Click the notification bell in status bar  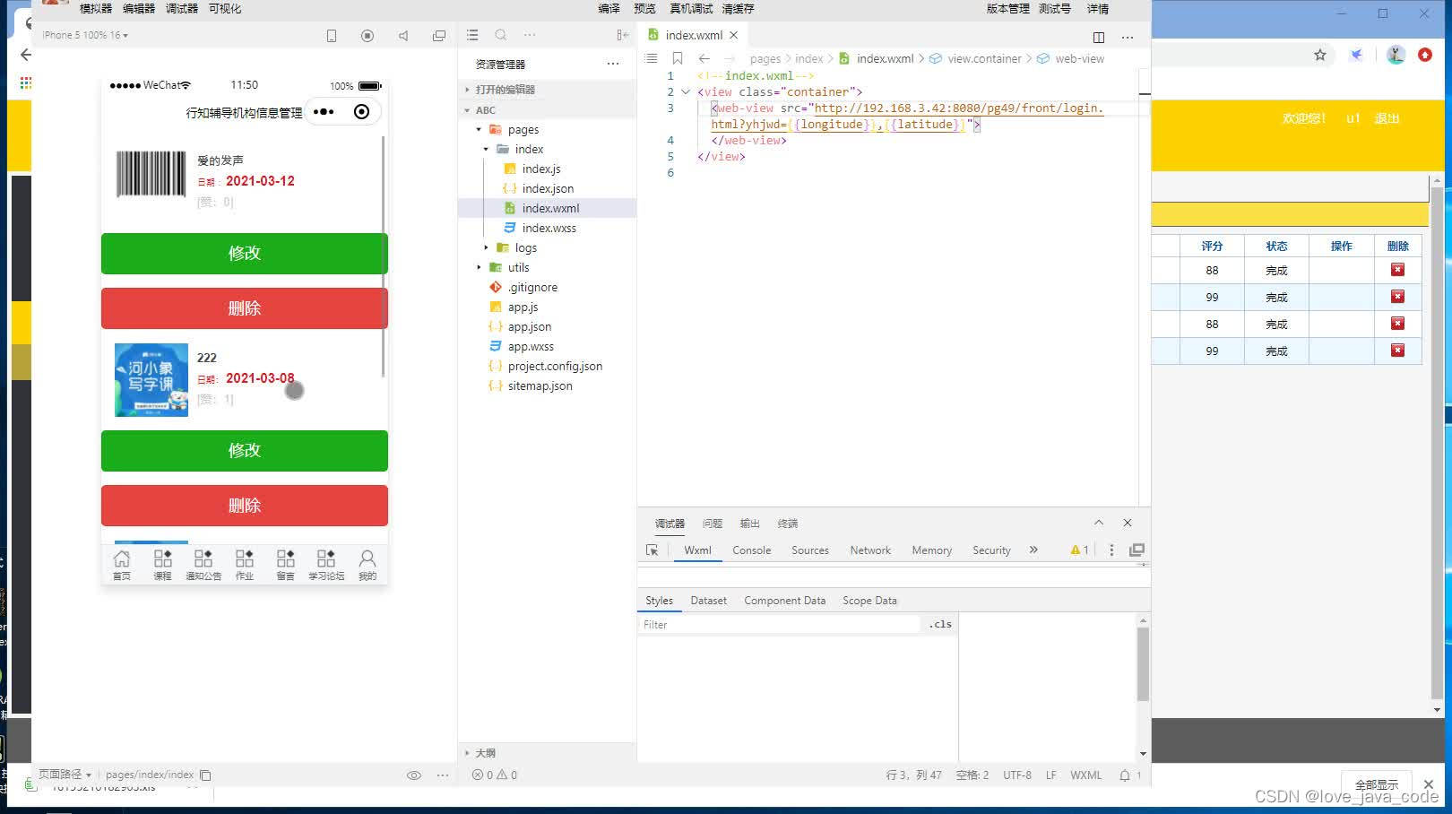point(1125,775)
